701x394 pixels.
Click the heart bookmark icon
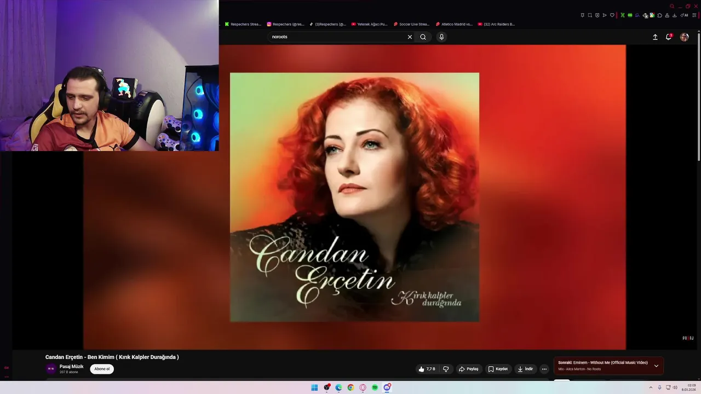point(612,15)
